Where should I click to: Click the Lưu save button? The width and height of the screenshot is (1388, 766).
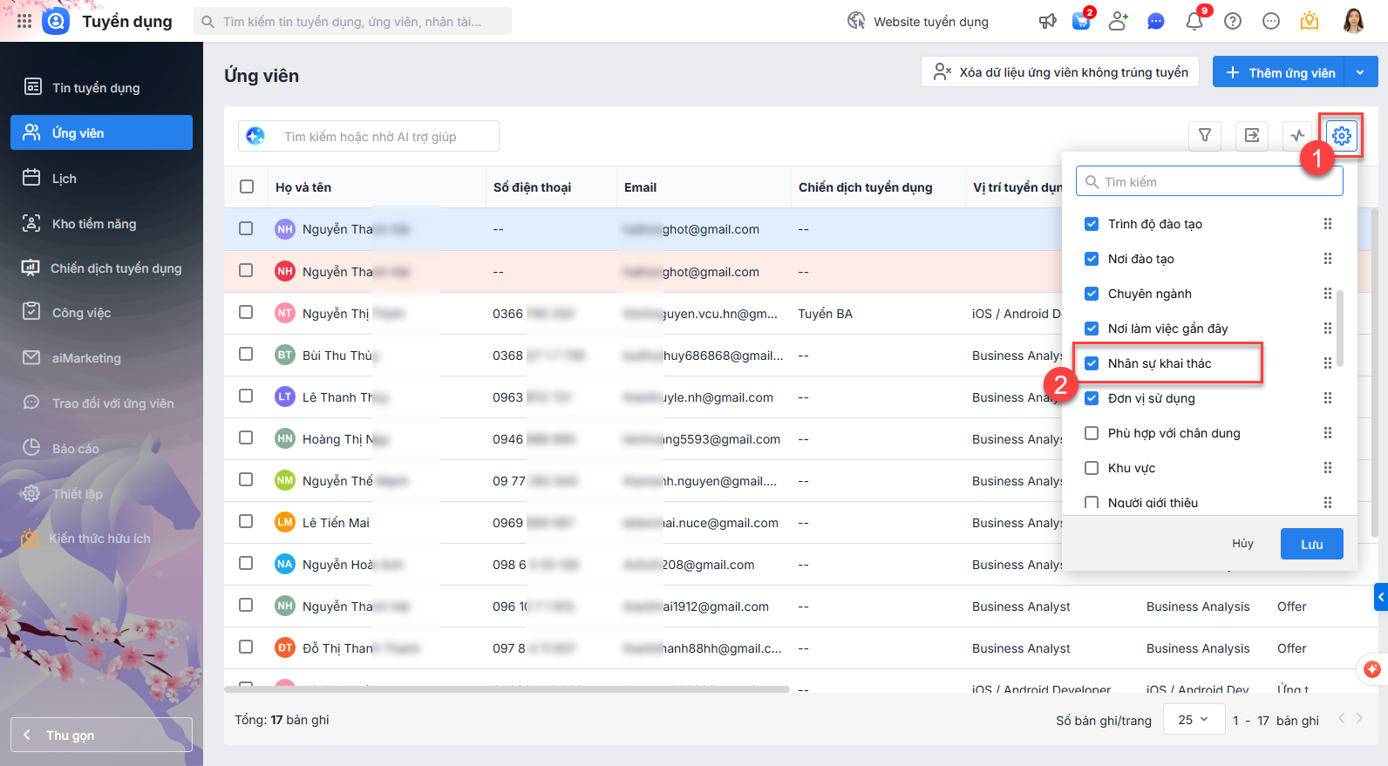(x=1311, y=544)
